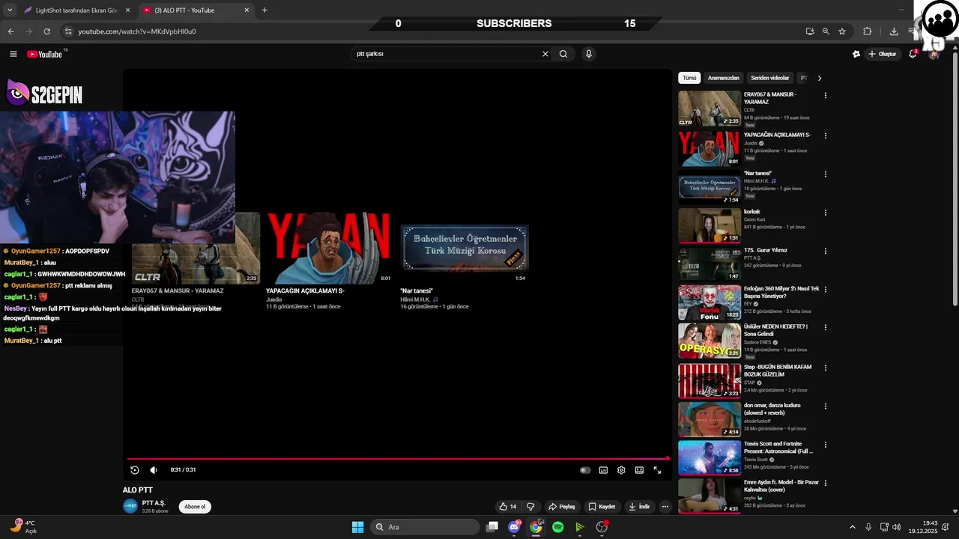Start voice search with the microphone icon
Image resolution: width=959 pixels, height=539 pixels.
[x=589, y=54]
